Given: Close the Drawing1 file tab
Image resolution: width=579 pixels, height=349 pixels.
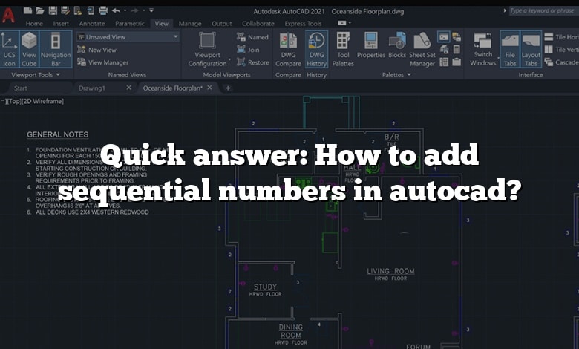Looking at the screenshot, I should 129,88.
